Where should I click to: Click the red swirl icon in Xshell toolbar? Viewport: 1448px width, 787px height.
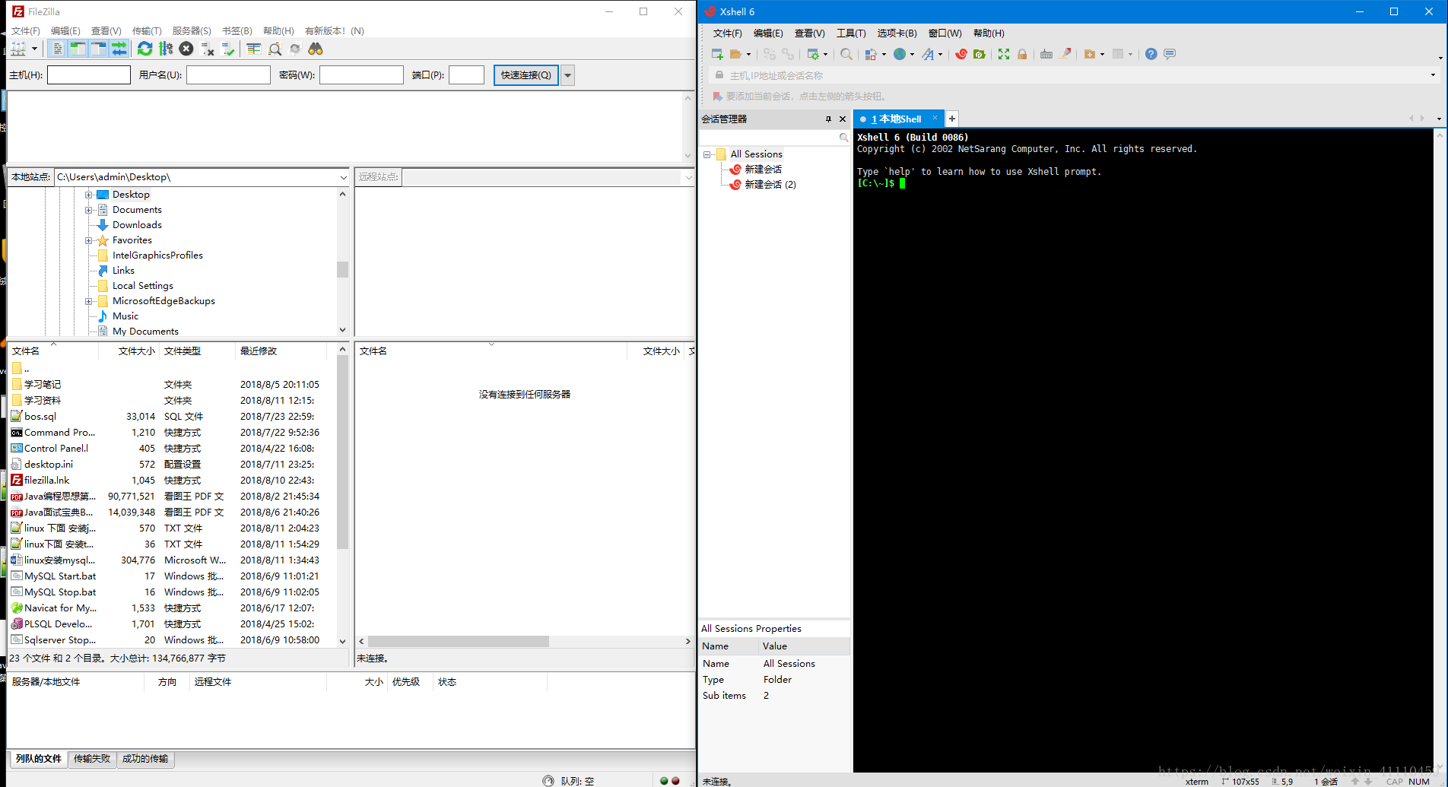pyautogui.click(x=961, y=54)
